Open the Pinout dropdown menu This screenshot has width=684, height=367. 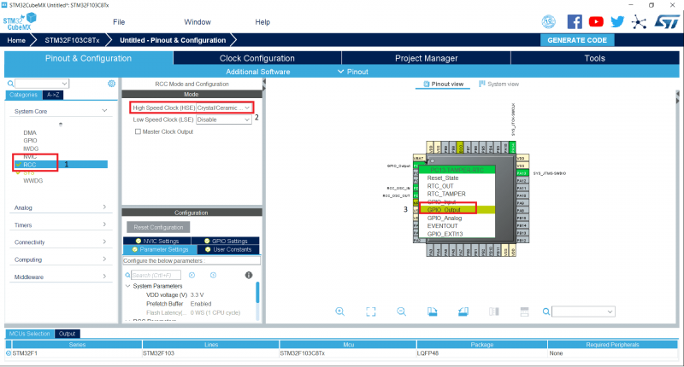click(x=353, y=72)
